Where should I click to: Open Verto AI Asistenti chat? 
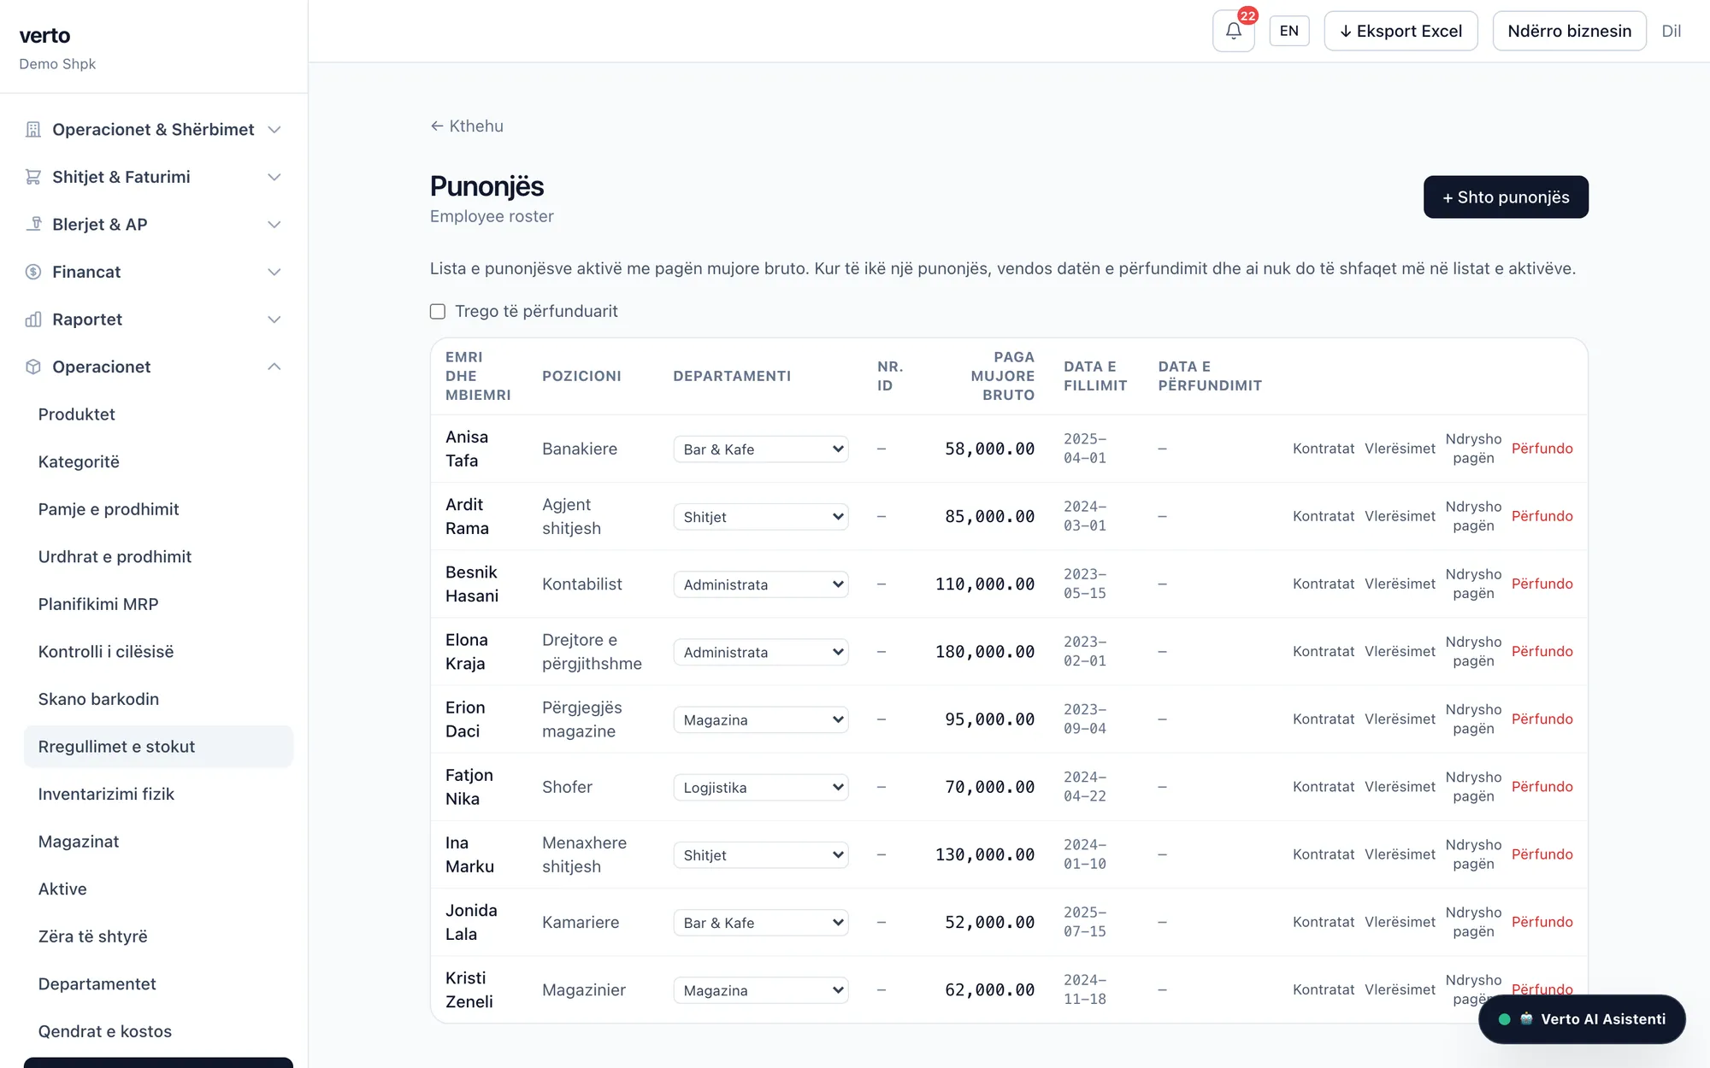[x=1582, y=1019]
